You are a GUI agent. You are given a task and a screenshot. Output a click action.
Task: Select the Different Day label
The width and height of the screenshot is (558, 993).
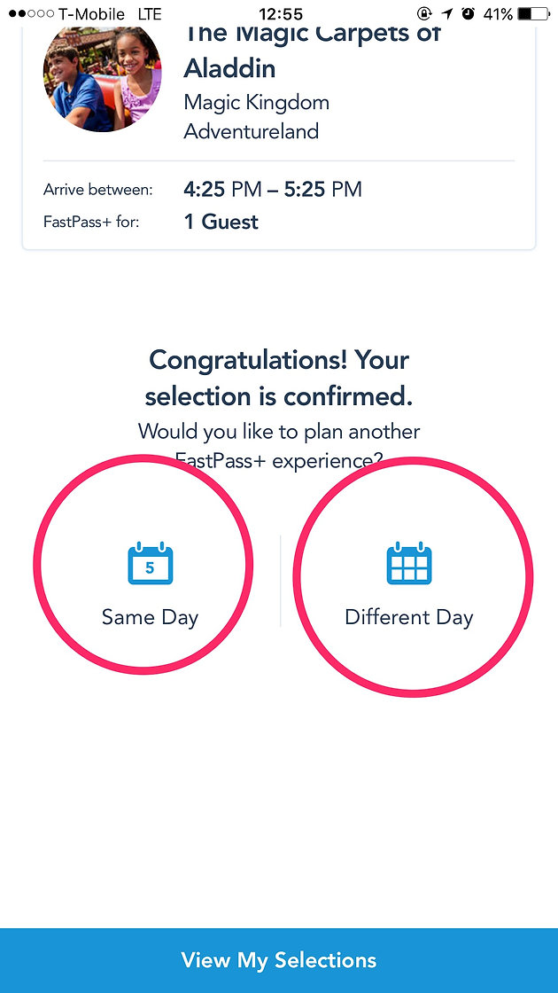point(408,617)
